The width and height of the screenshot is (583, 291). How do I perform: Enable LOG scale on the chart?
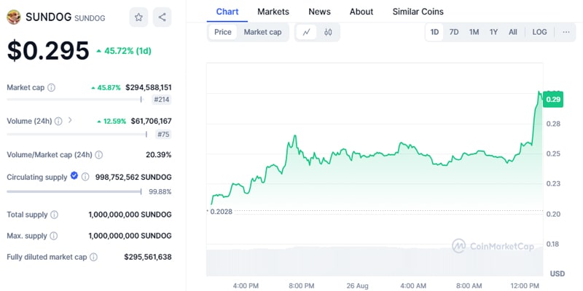point(539,32)
